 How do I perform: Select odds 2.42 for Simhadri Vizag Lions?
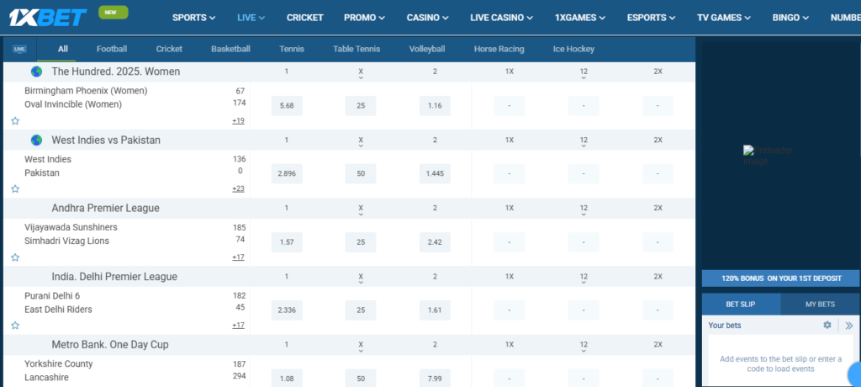click(435, 241)
